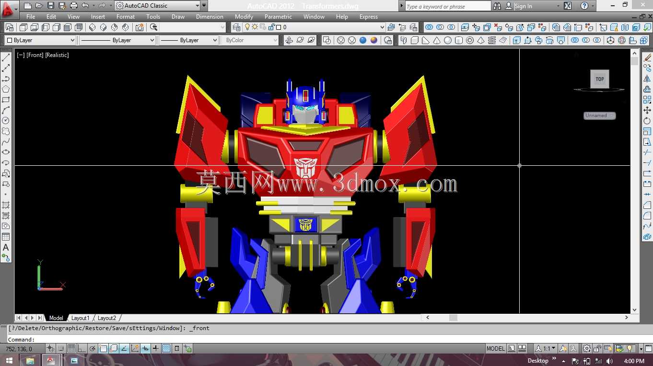Click the [Front] view control label
Viewport: 653px width, 366px height.
[x=35, y=55]
